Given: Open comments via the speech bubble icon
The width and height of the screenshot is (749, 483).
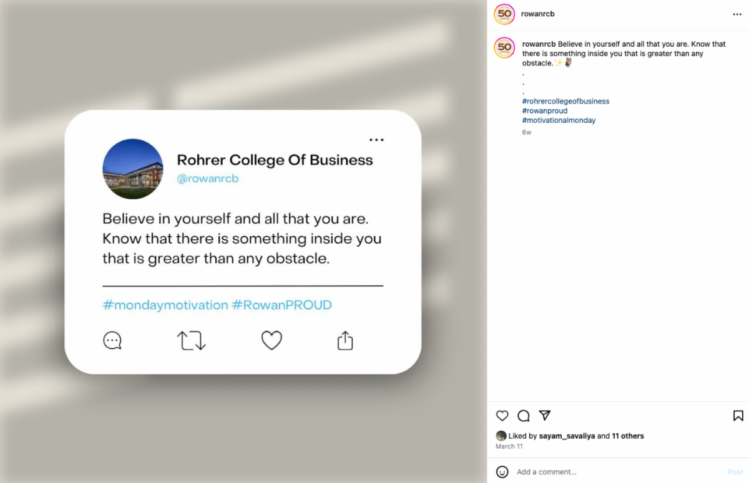Looking at the screenshot, I should [x=524, y=416].
